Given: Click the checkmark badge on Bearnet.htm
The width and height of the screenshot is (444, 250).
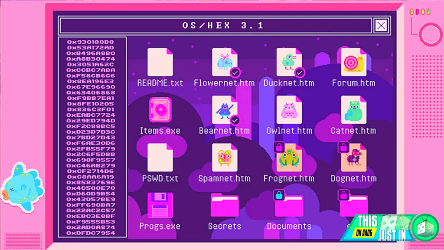Looking at the screenshot, I should point(235,121).
